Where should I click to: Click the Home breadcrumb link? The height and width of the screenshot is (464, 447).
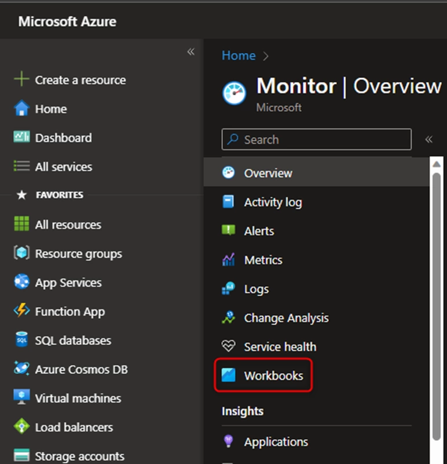coord(239,56)
